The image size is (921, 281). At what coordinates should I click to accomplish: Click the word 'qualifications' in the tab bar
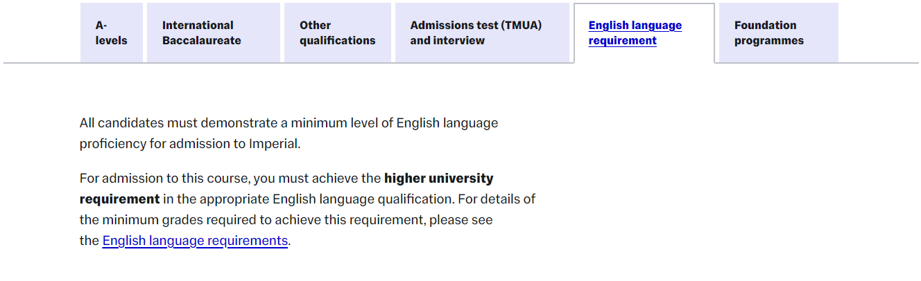click(x=337, y=41)
